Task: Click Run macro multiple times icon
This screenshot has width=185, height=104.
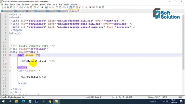Action: (100, 7)
